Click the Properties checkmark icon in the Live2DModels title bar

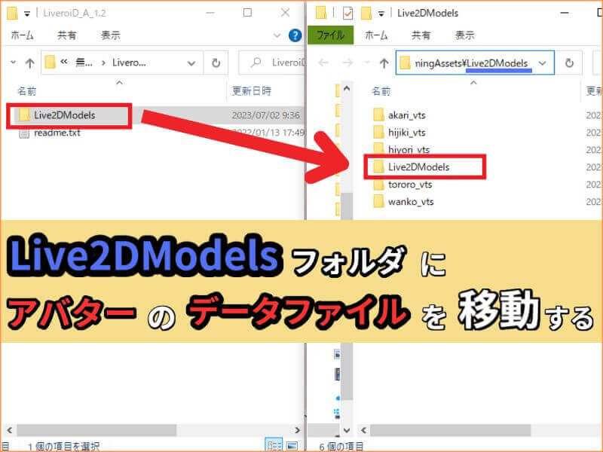(347, 13)
